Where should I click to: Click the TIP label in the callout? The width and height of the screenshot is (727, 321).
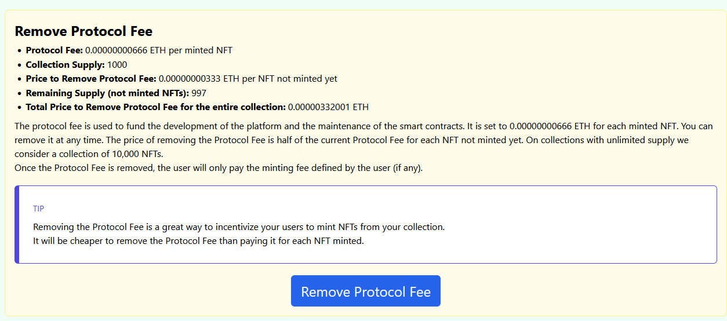click(39, 209)
